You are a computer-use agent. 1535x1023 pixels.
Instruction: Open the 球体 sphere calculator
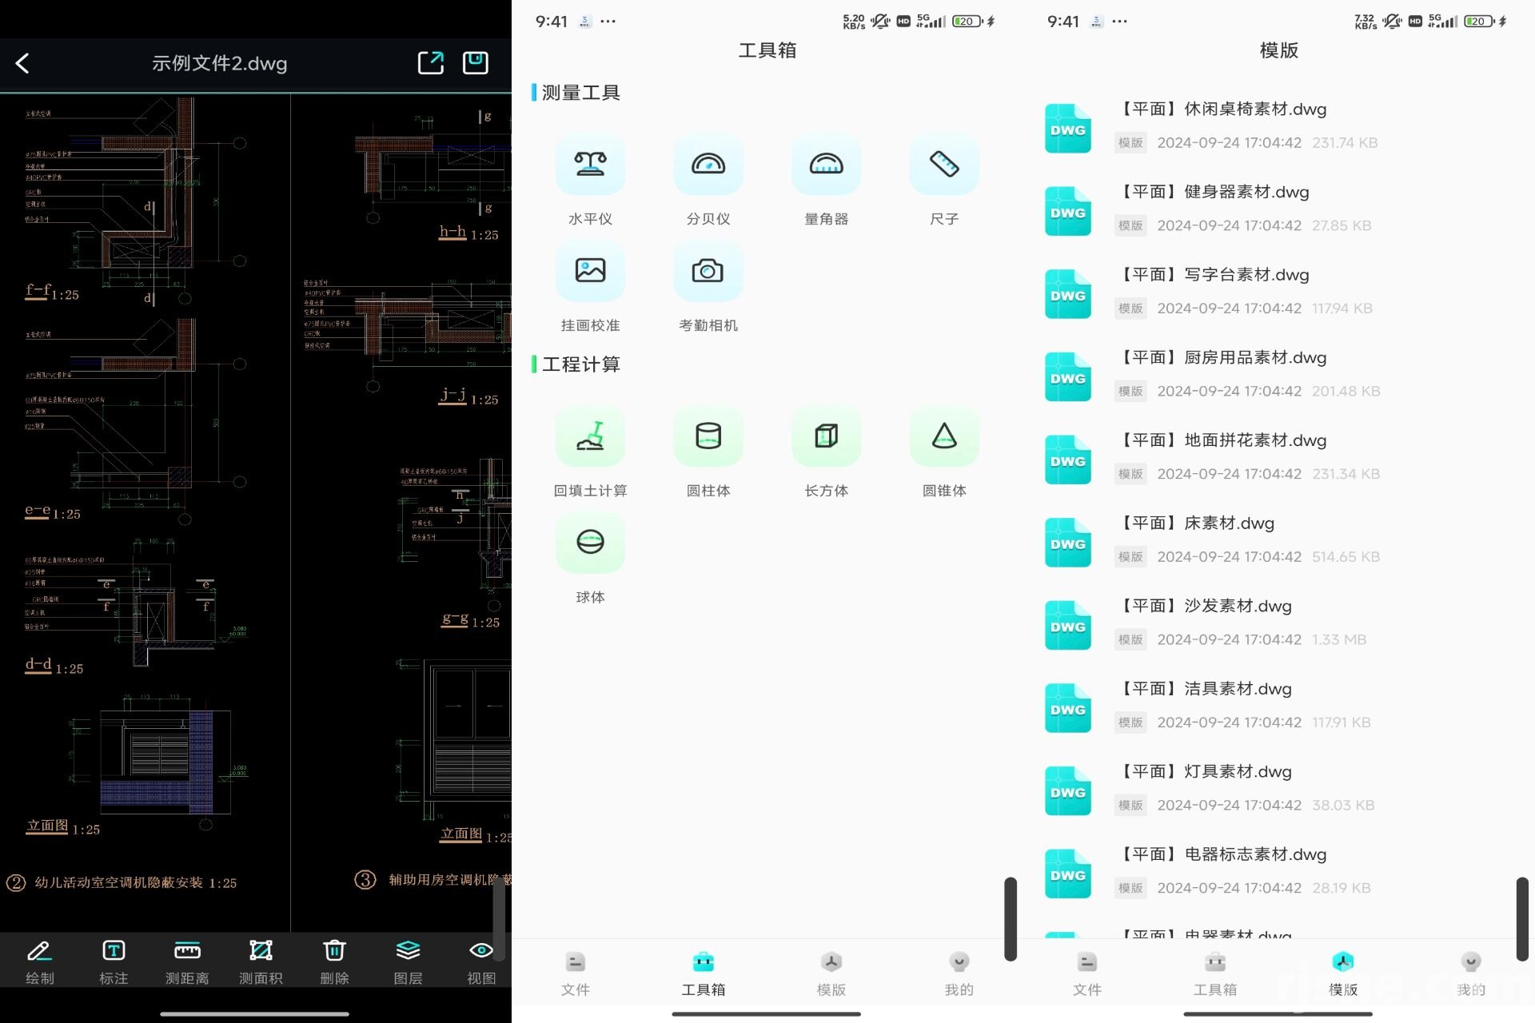click(590, 558)
